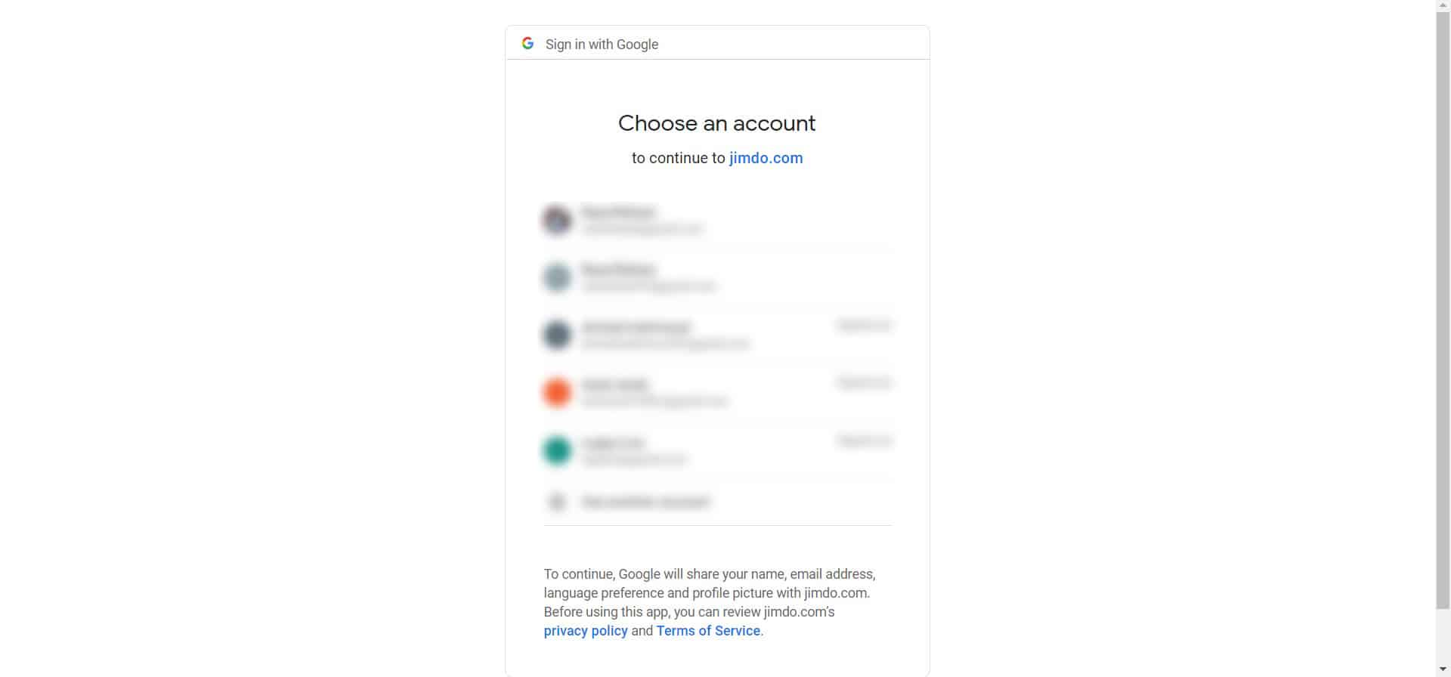Open the jimdo.com link
1451x677 pixels.
[x=766, y=158]
